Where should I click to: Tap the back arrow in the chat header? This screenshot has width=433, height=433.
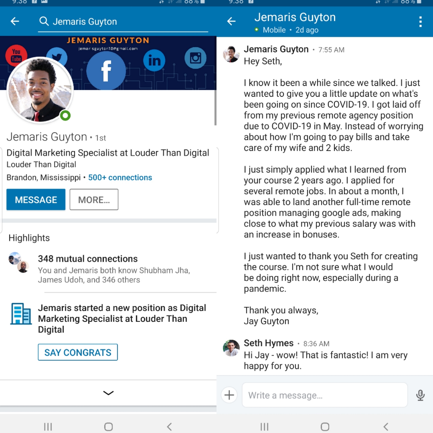(231, 21)
